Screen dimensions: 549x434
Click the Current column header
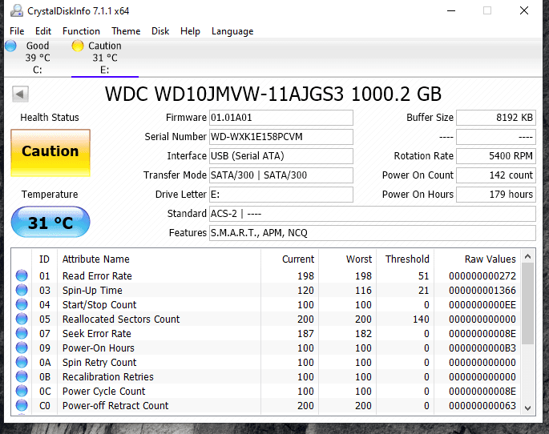pyautogui.click(x=289, y=259)
